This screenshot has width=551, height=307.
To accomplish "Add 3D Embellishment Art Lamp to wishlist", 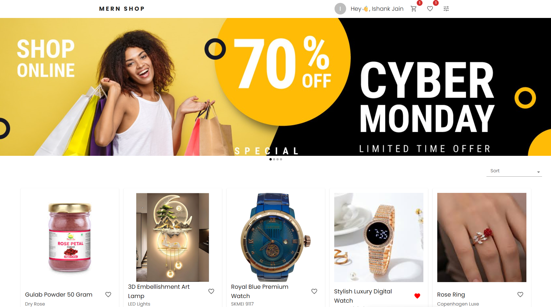I will click(x=211, y=291).
